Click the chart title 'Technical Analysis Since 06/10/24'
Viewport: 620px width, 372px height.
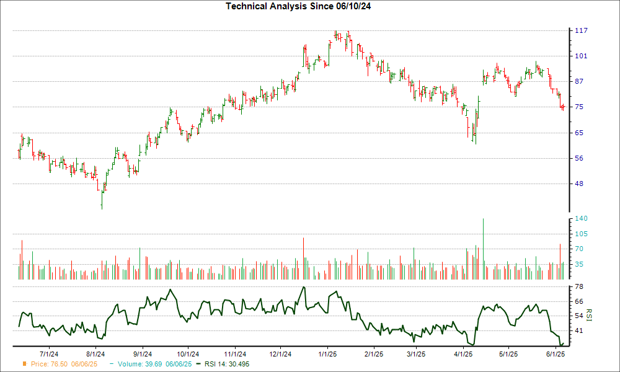pyautogui.click(x=298, y=6)
